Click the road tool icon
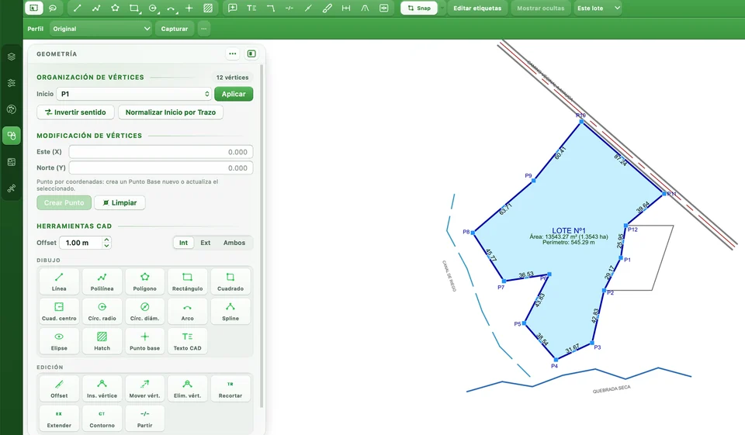The image size is (745, 435). click(365, 8)
